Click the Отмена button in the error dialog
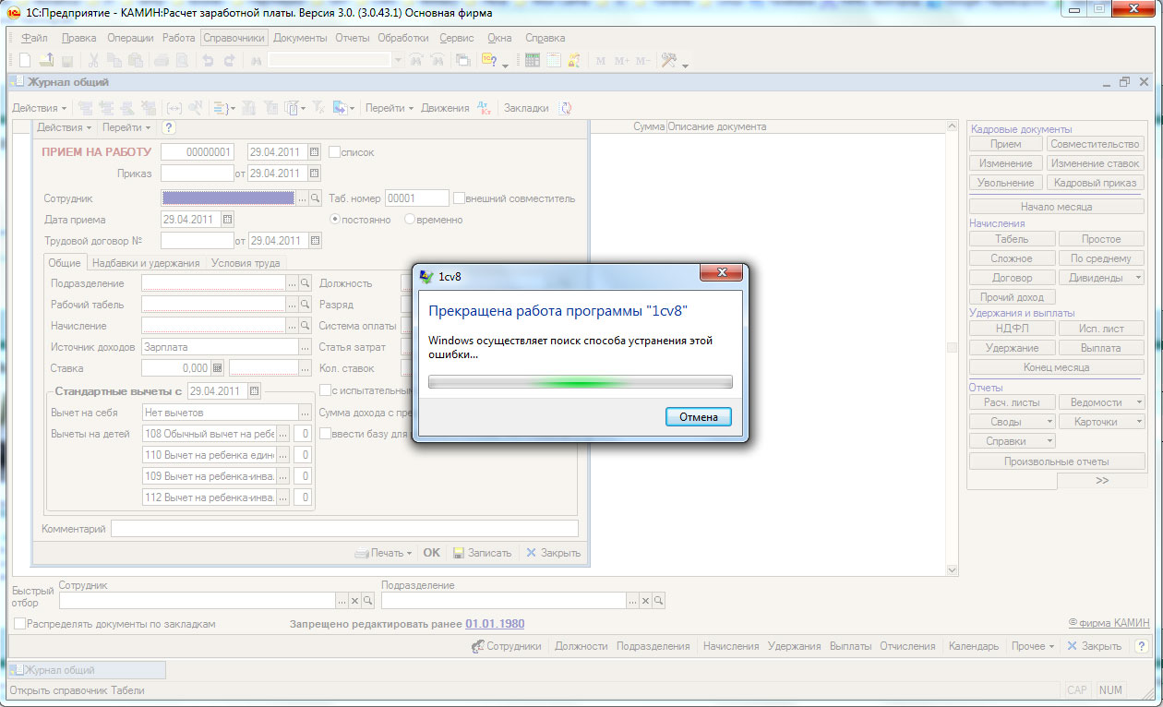Screen dimensions: 1163x707 point(699,417)
